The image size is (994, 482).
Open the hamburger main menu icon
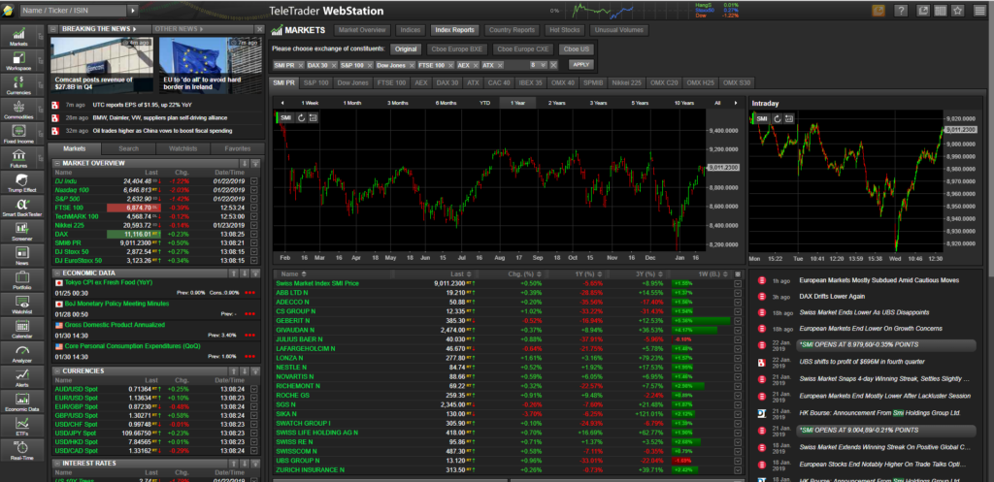pos(980,10)
